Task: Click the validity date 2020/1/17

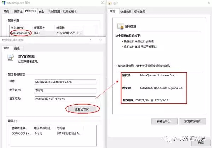Action: pos(161,100)
